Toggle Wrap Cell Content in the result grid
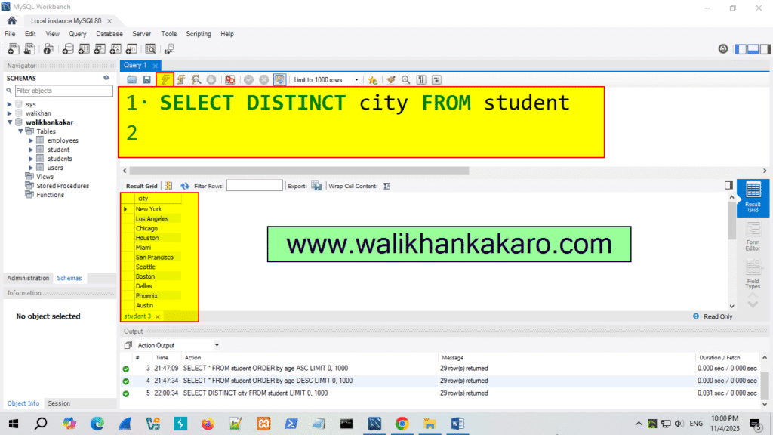This screenshot has width=773, height=435. click(386, 186)
